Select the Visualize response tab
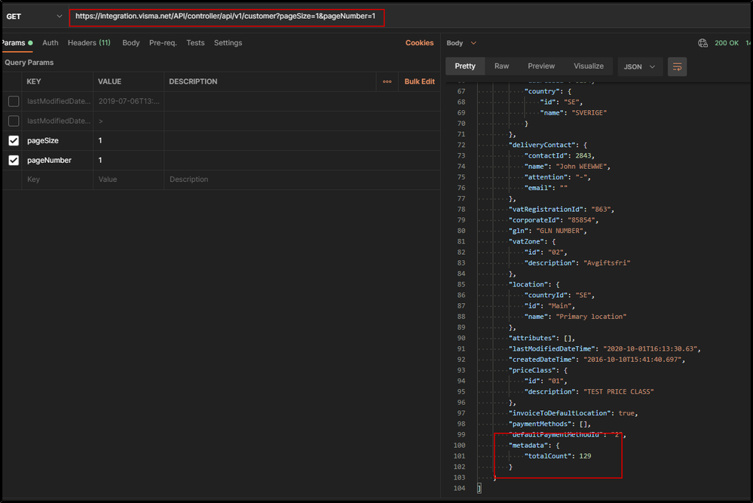 [x=588, y=66]
